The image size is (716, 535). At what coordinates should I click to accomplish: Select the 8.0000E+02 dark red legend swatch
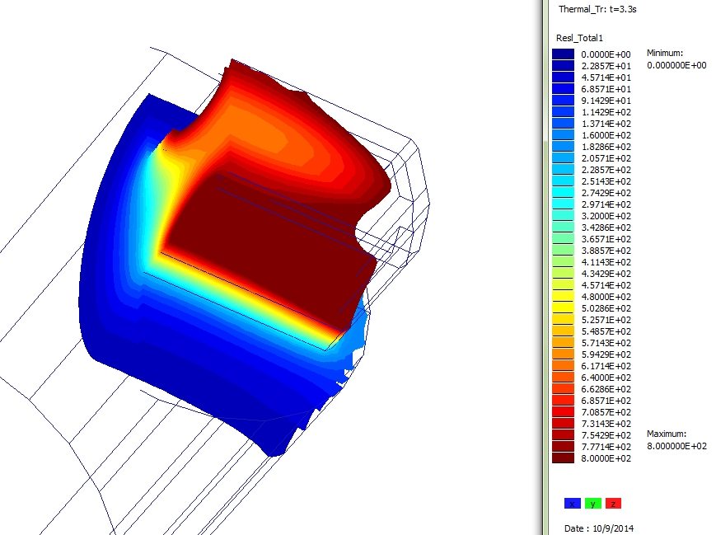pos(564,458)
